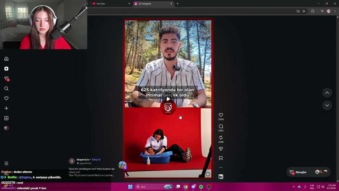Open the taskbar volume control
This screenshot has height=191, width=339.
coord(323,187)
